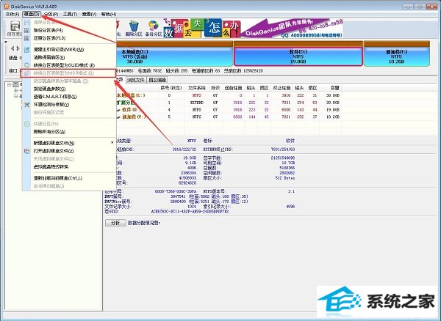
Task: Choose 转换分区表类型为GUID格式 option
Action: (69, 65)
